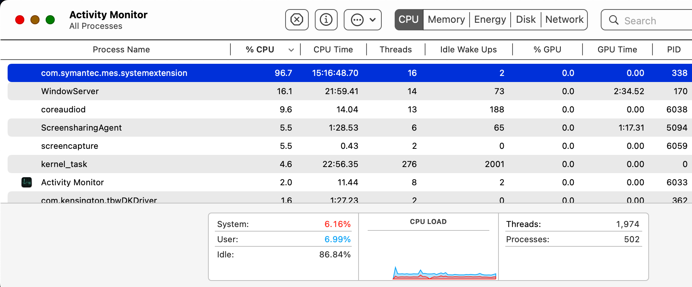The width and height of the screenshot is (692, 287).
Task: Expand the more-actions dropdown chevron
Action: pyautogui.click(x=373, y=20)
